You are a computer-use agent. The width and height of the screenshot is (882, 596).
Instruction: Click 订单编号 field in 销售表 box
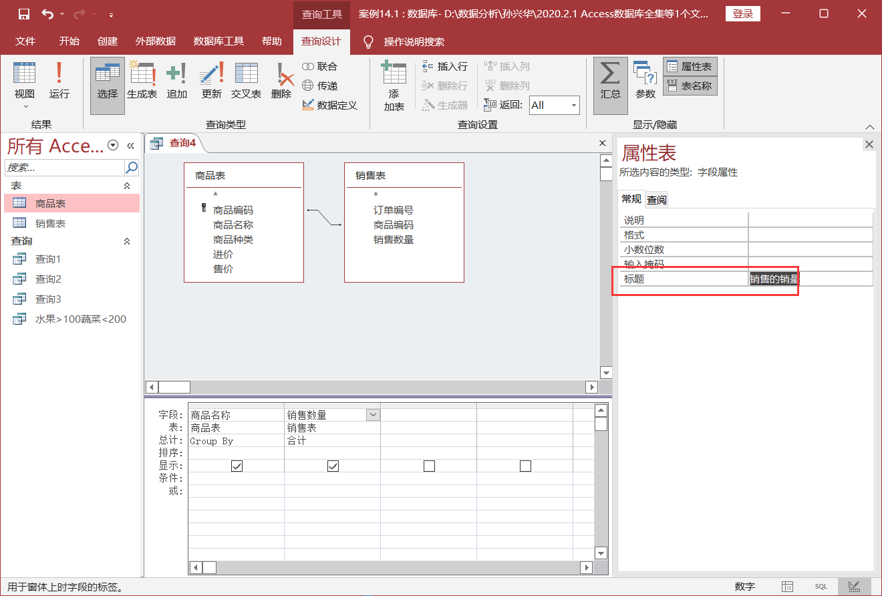pyautogui.click(x=394, y=210)
